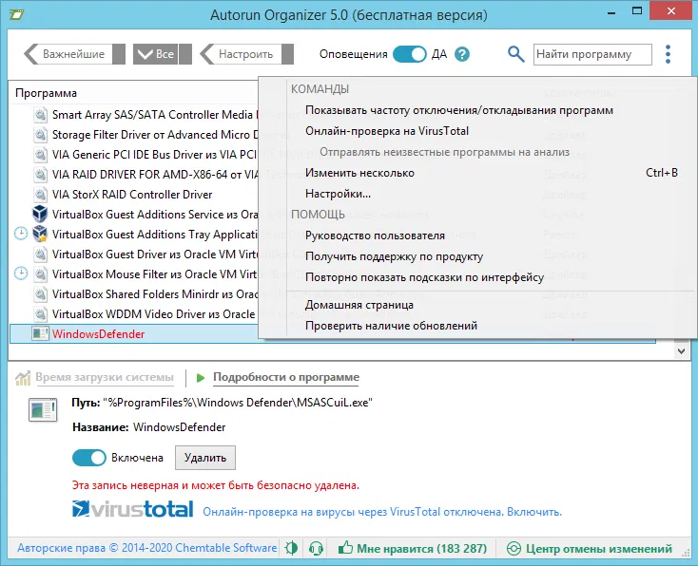698x566 pixels.
Task: Click the blue help question mark icon
Action: [462, 54]
